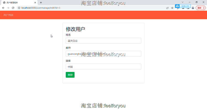Save changes with the 保存 button
The height and width of the screenshot is (110, 207).
point(70,75)
